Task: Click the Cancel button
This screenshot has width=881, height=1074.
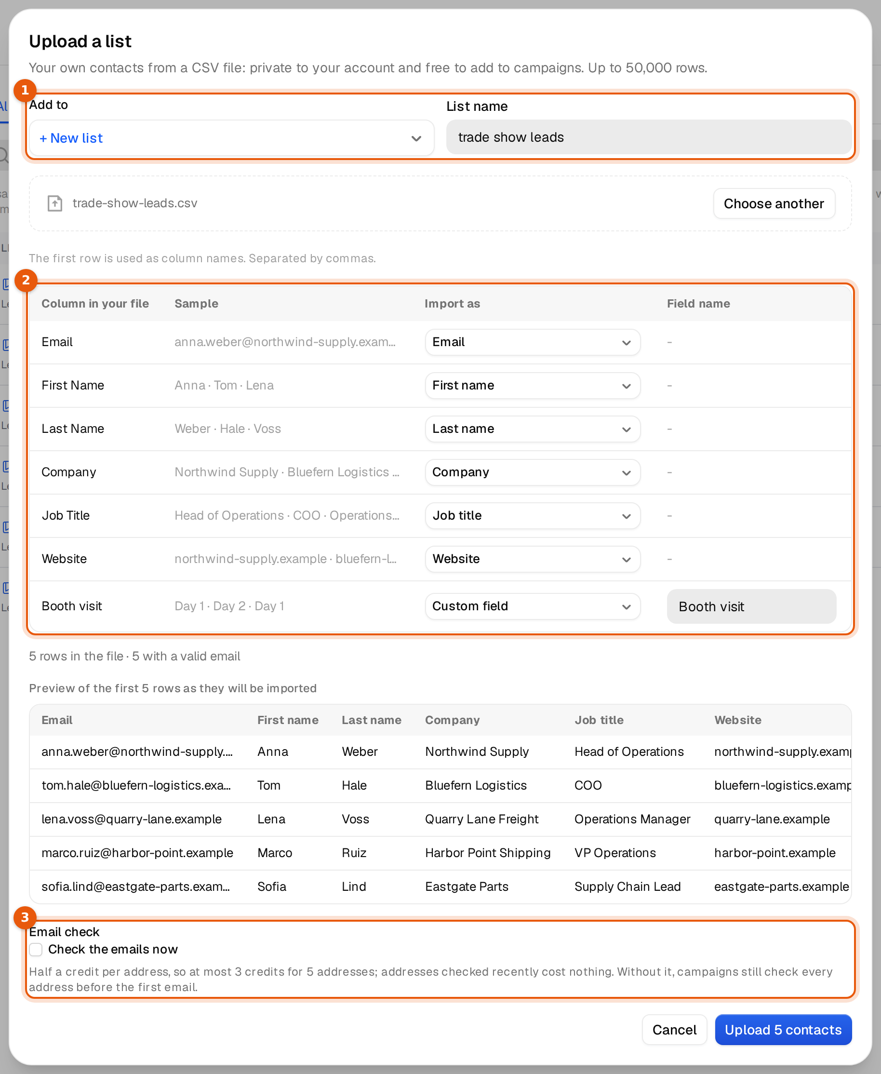Action: point(674,1029)
